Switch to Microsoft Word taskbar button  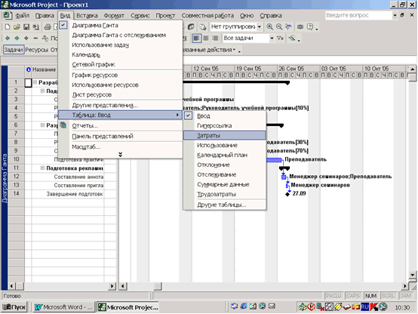[63, 307]
